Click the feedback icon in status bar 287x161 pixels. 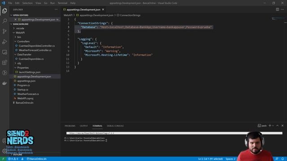tap(277, 159)
